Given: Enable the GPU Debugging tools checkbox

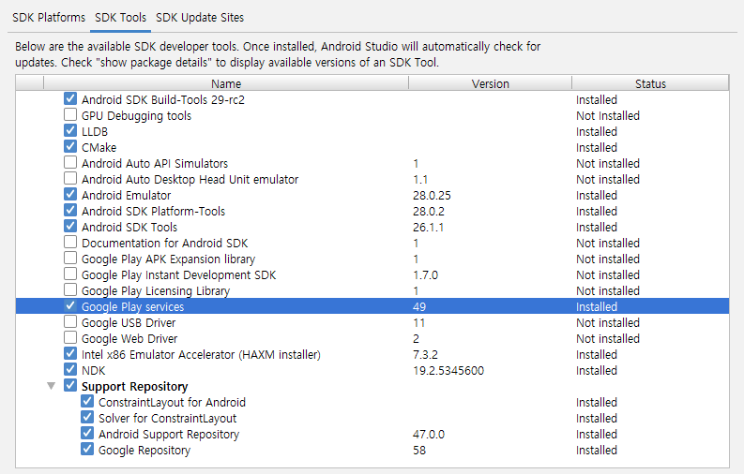Looking at the screenshot, I should [x=70, y=114].
